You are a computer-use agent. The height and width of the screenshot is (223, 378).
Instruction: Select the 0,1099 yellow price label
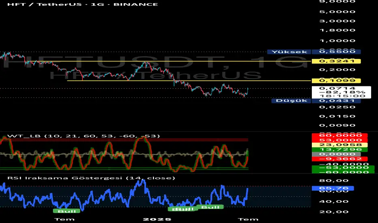336,81
